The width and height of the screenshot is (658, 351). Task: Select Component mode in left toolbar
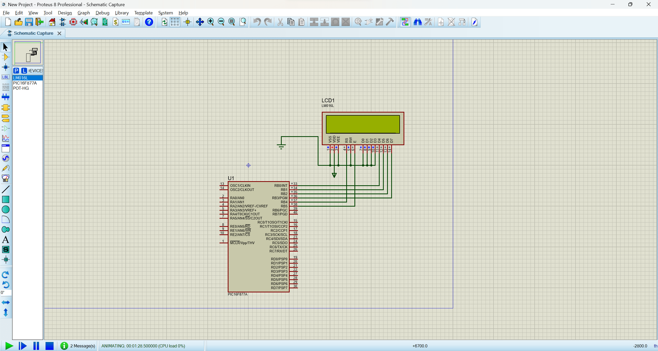coord(5,57)
